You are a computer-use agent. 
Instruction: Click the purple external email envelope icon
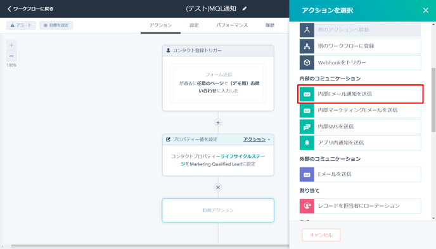click(x=307, y=174)
